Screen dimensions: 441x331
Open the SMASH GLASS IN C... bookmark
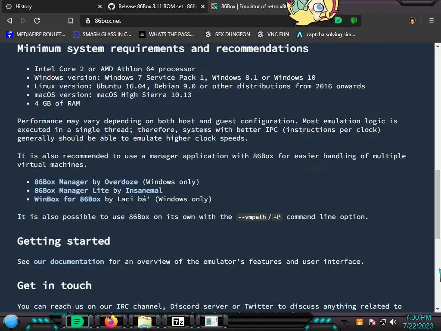coord(102,34)
